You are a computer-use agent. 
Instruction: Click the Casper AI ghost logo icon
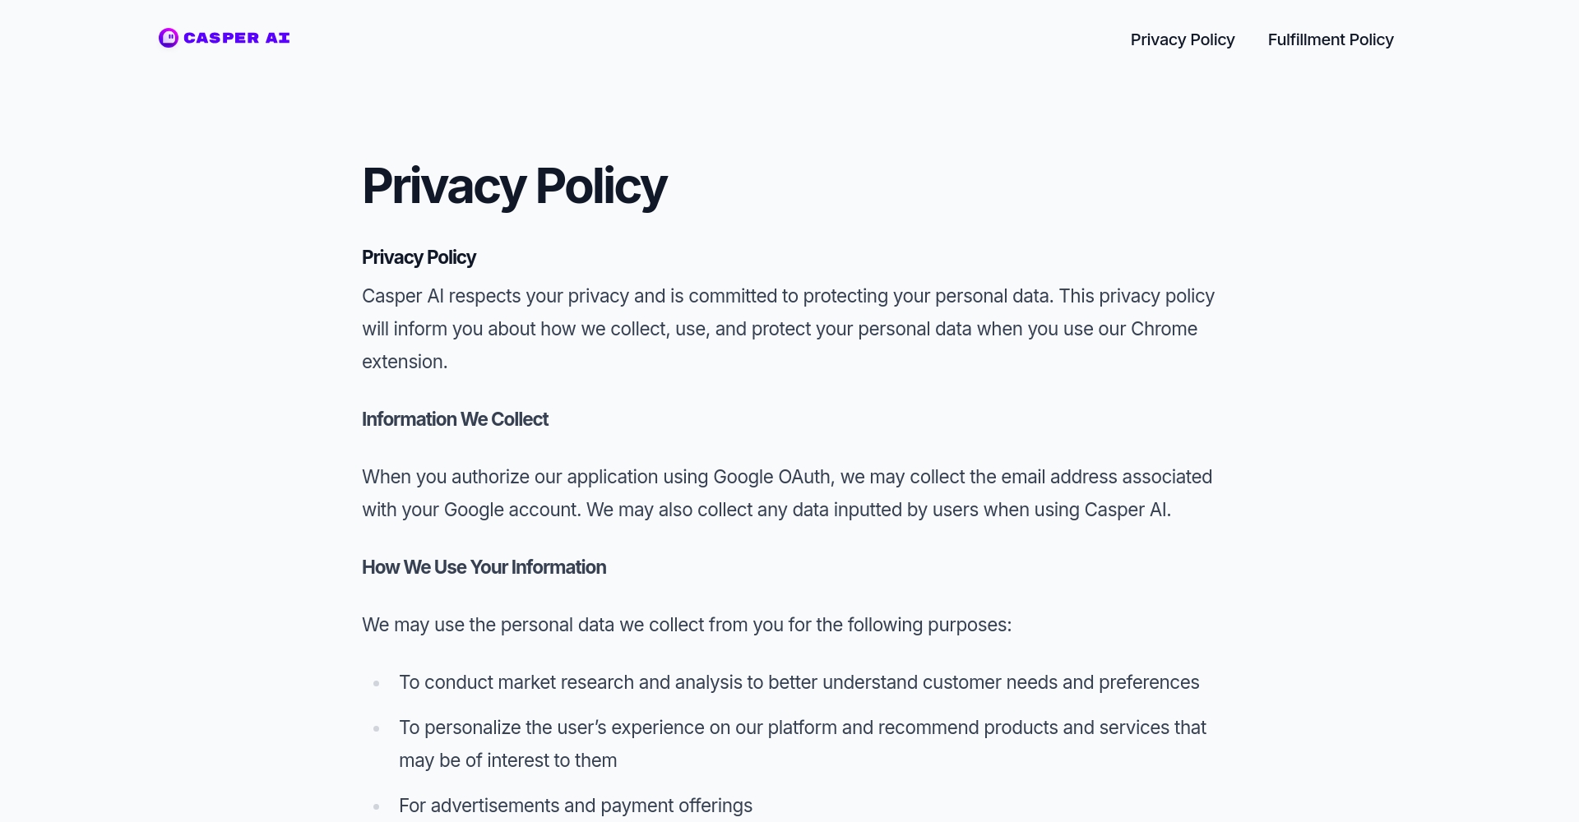169,38
